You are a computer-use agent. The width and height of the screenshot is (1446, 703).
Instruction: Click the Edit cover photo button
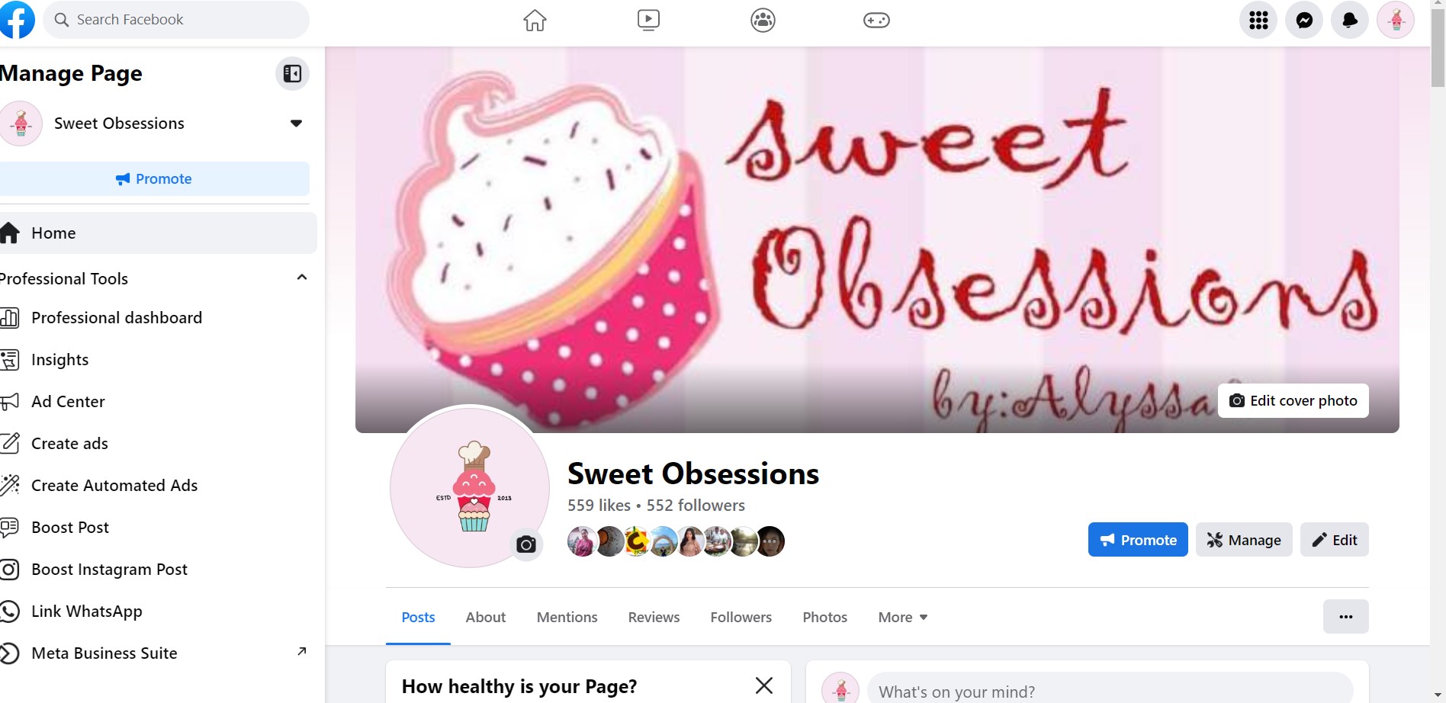pyautogui.click(x=1293, y=401)
